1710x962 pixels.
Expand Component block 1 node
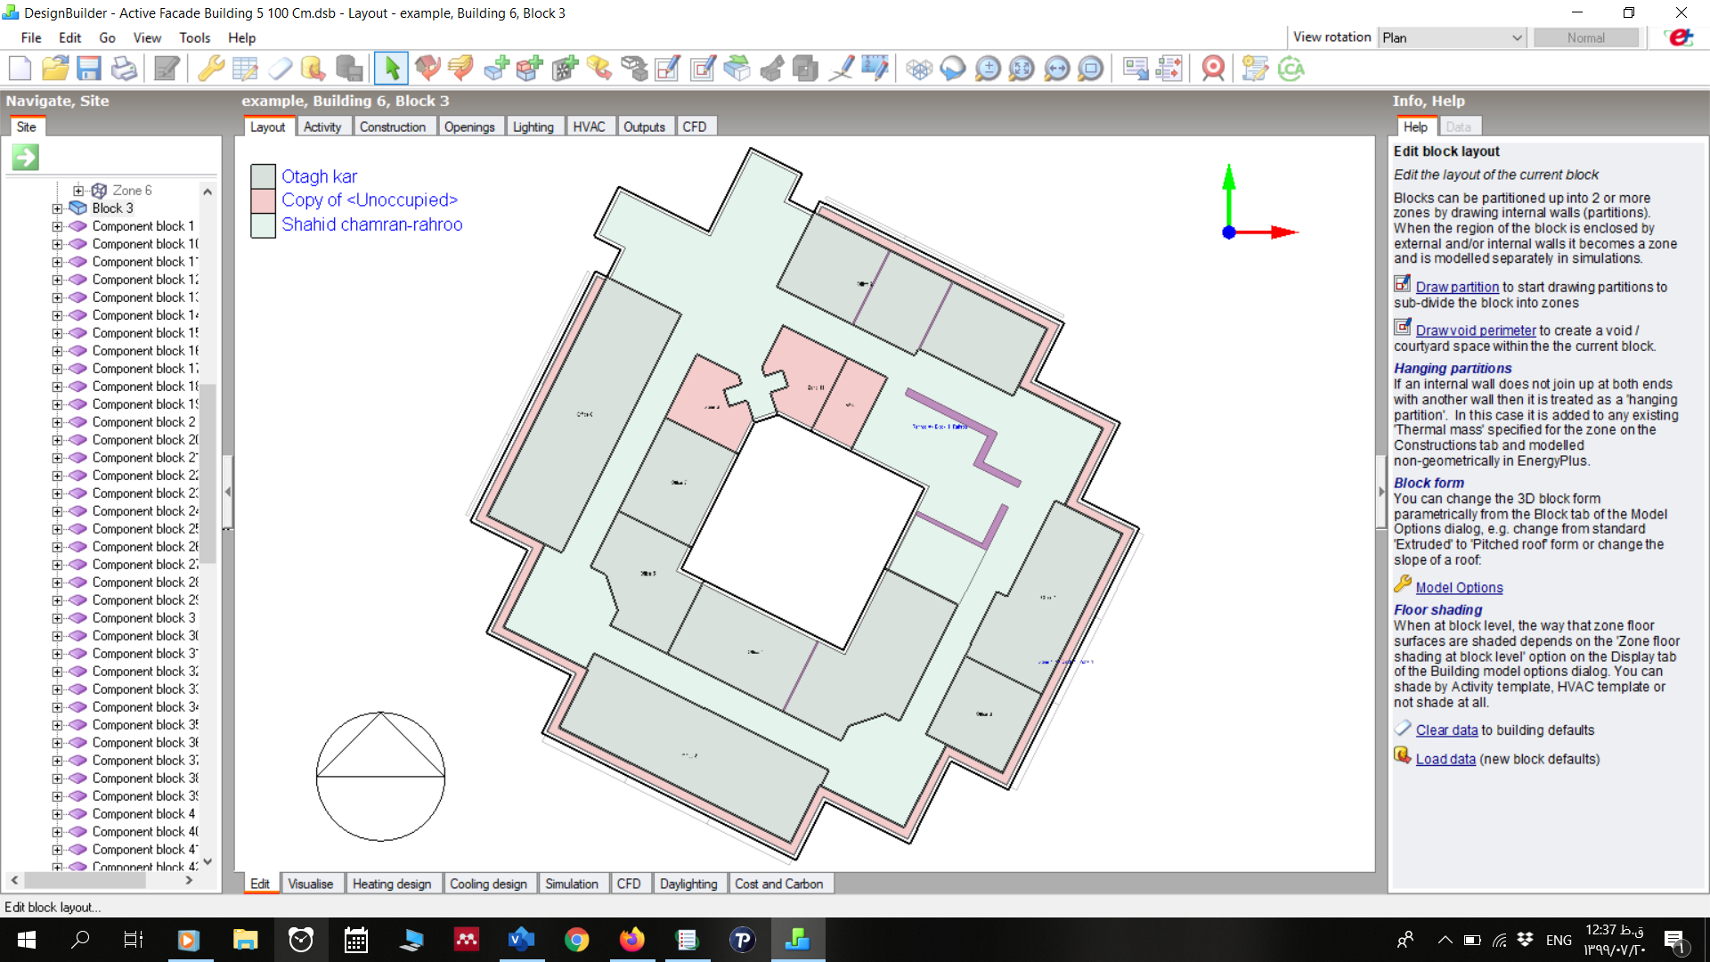tap(57, 226)
